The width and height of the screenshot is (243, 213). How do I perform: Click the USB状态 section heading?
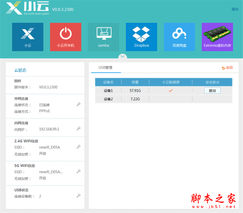point(22,190)
